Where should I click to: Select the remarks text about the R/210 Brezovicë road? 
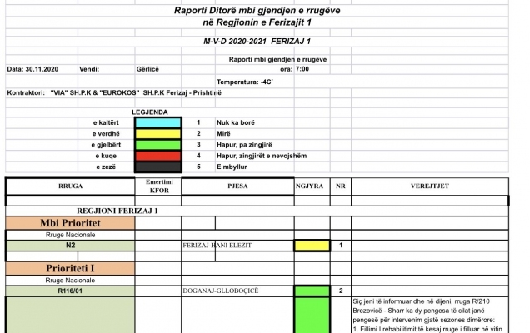429,315
